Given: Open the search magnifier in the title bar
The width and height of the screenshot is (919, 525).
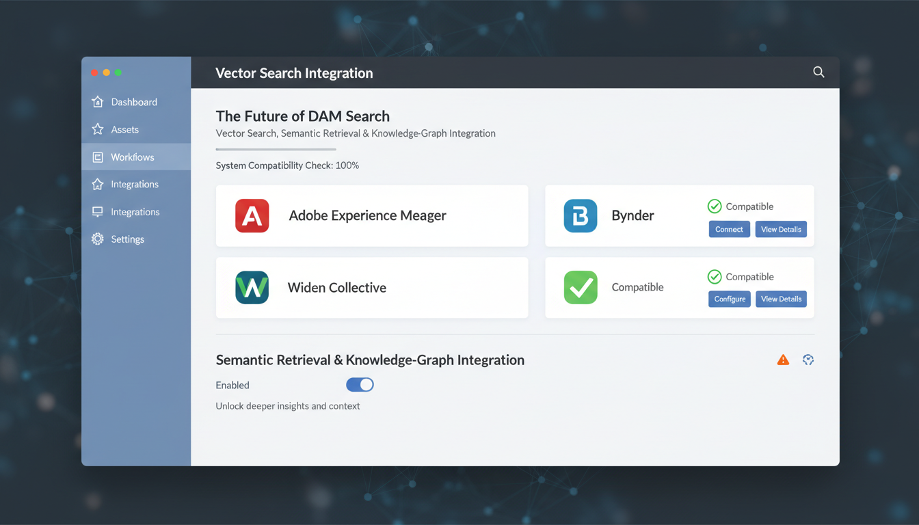Looking at the screenshot, I should point(818,72).
